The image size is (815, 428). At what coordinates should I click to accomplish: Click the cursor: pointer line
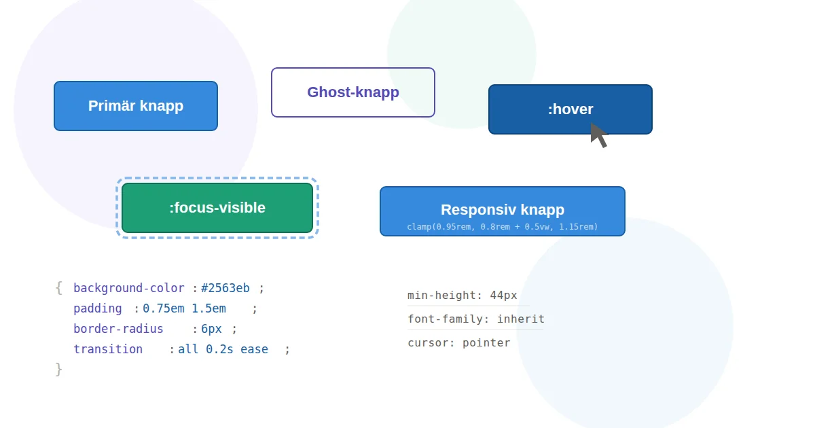(459, 343)
